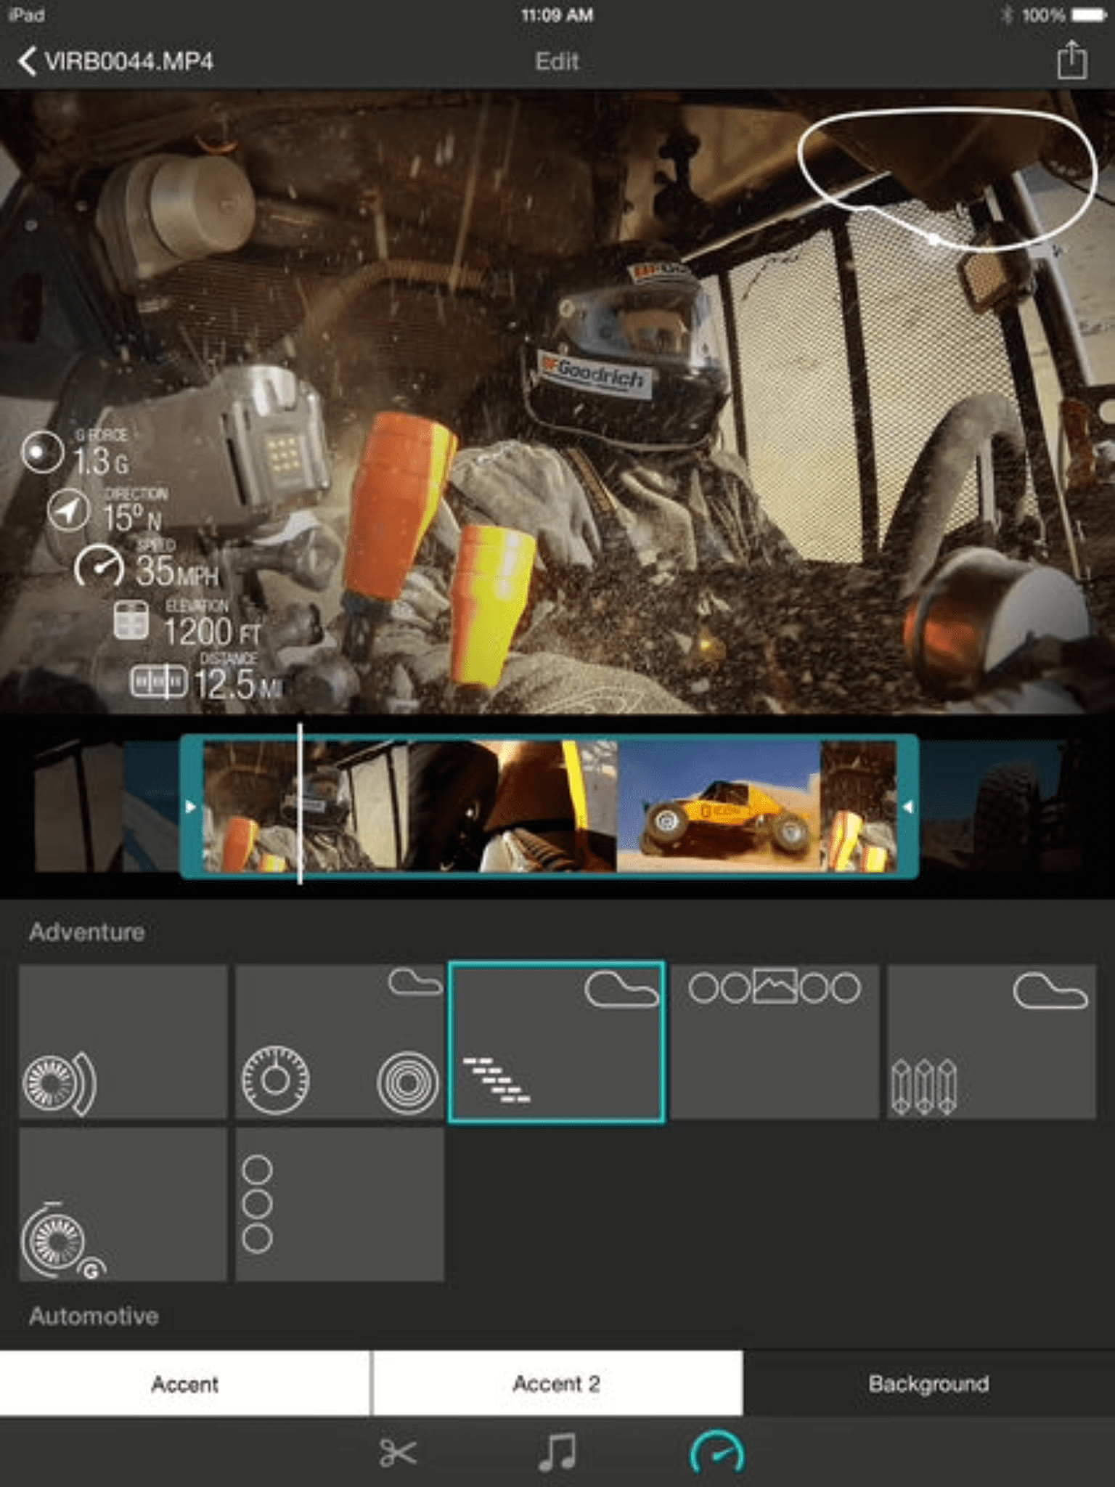
Task: Pick the five-circle top row gauge template
Action: tap(774, 1041)
